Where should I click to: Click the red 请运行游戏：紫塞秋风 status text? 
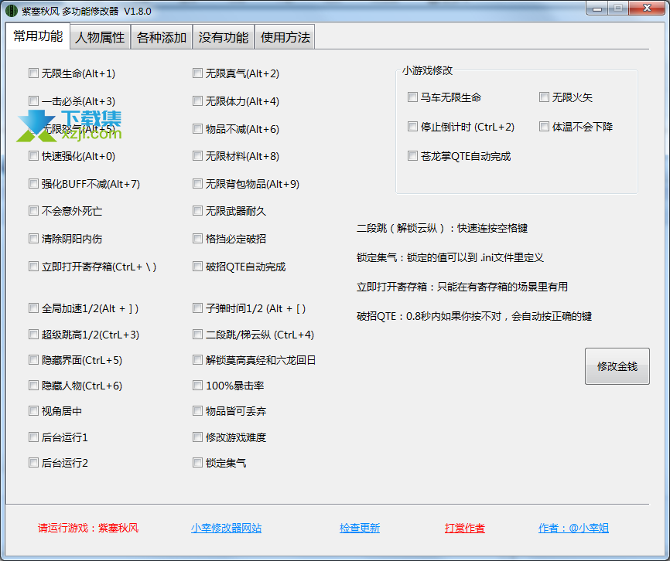tap(88, 528)
